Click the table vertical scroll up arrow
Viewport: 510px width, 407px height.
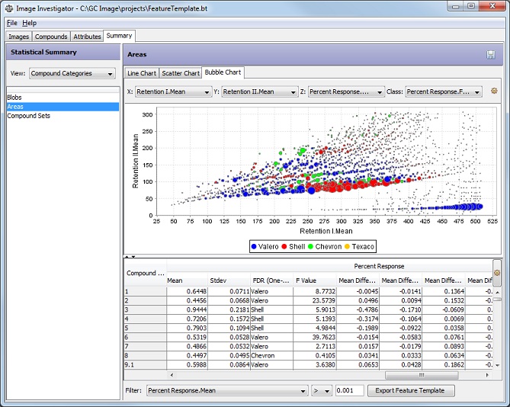[497, 292]
